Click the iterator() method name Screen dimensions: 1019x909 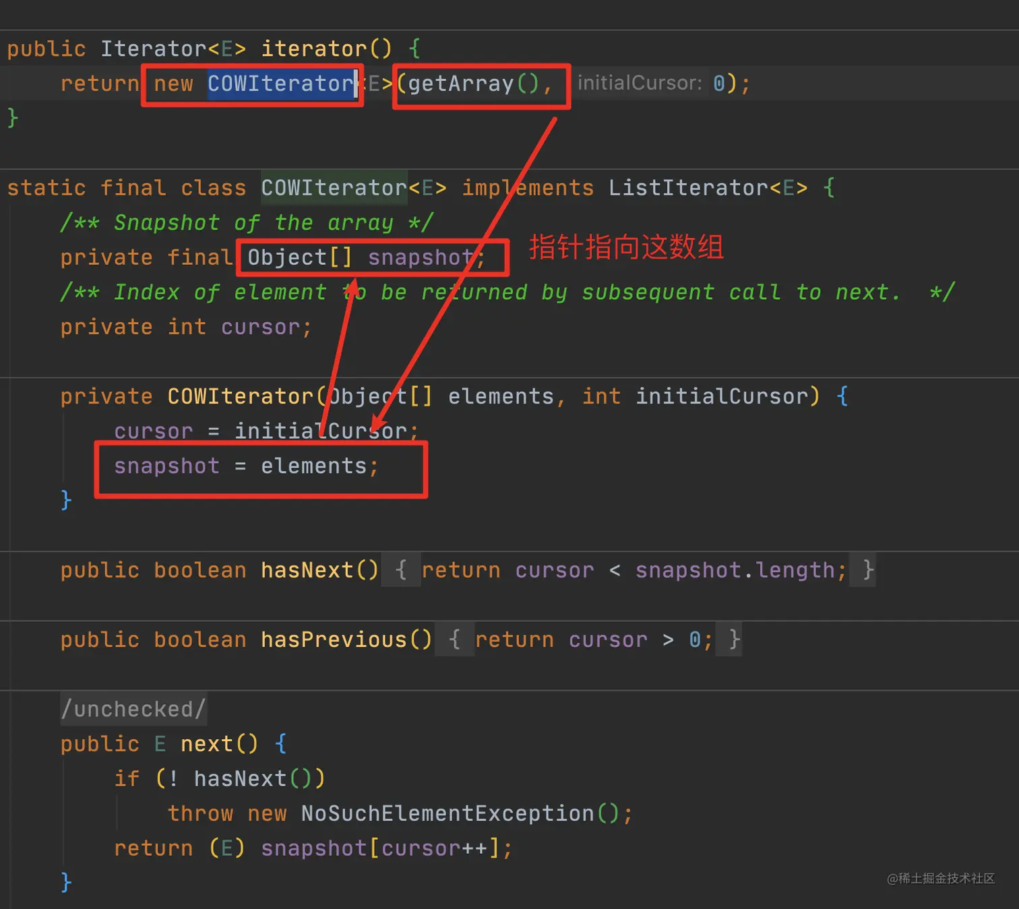[x=313, y=49]
